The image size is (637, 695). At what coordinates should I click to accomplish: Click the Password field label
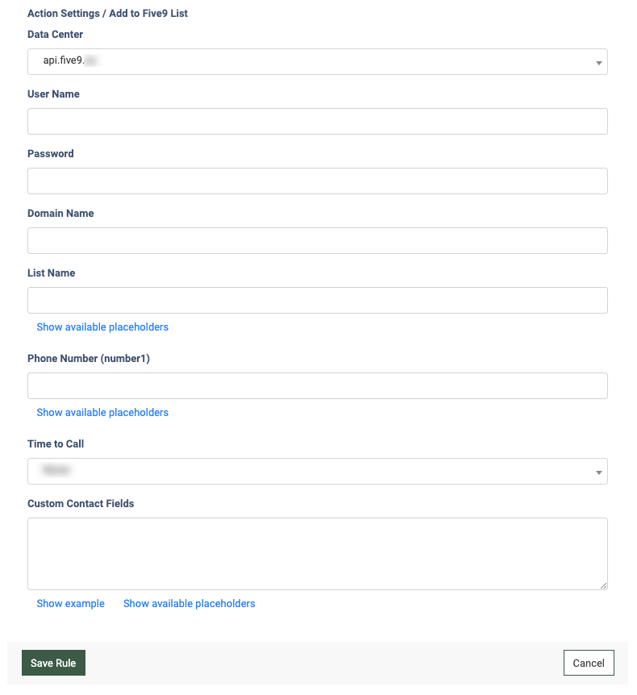click(51, 154)
